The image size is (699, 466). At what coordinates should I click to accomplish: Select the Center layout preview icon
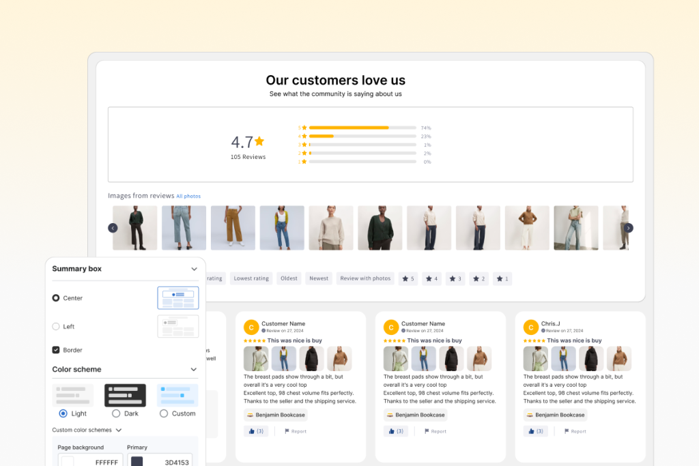[177, 298]
